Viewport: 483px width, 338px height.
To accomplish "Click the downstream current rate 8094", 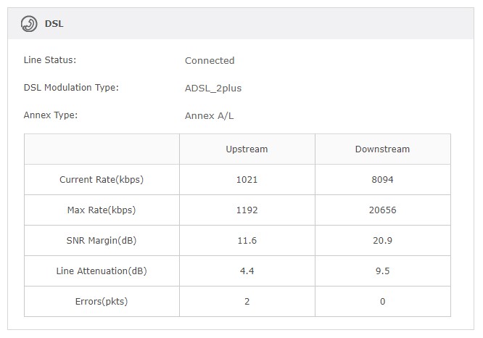I will pyautogui.click(x=382, y=180).
